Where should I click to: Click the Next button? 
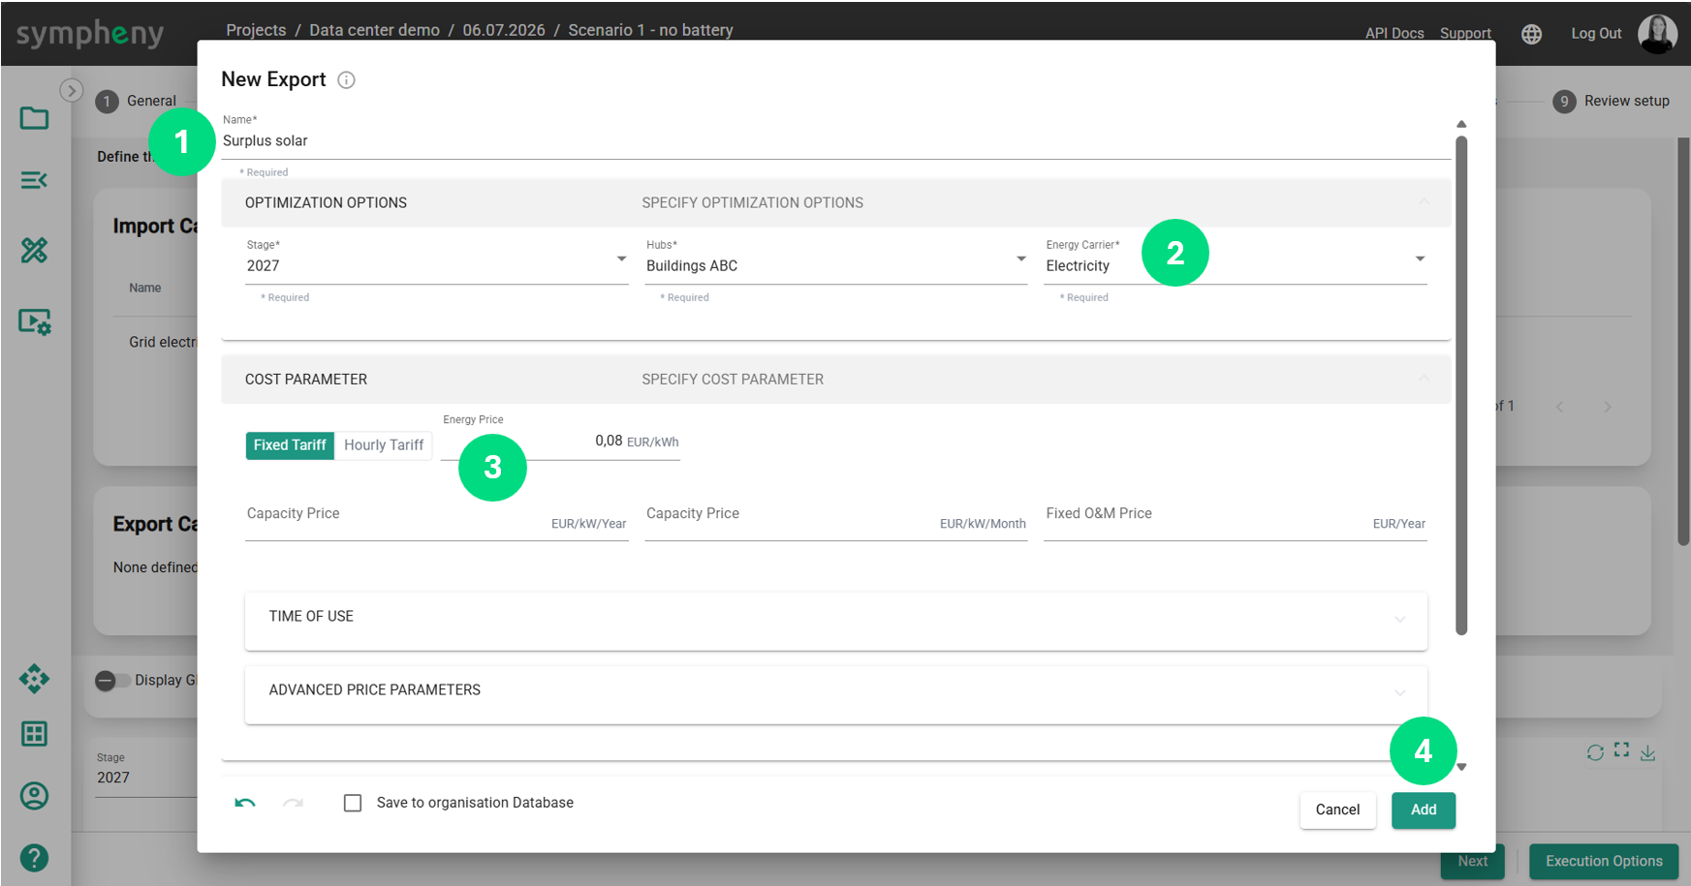1473,862
